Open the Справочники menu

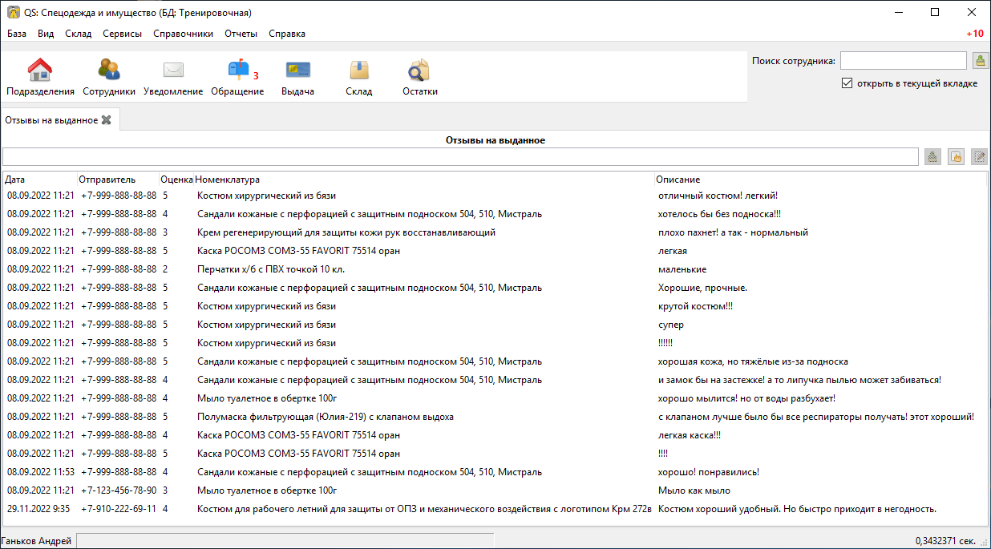(x=183, y=34)
